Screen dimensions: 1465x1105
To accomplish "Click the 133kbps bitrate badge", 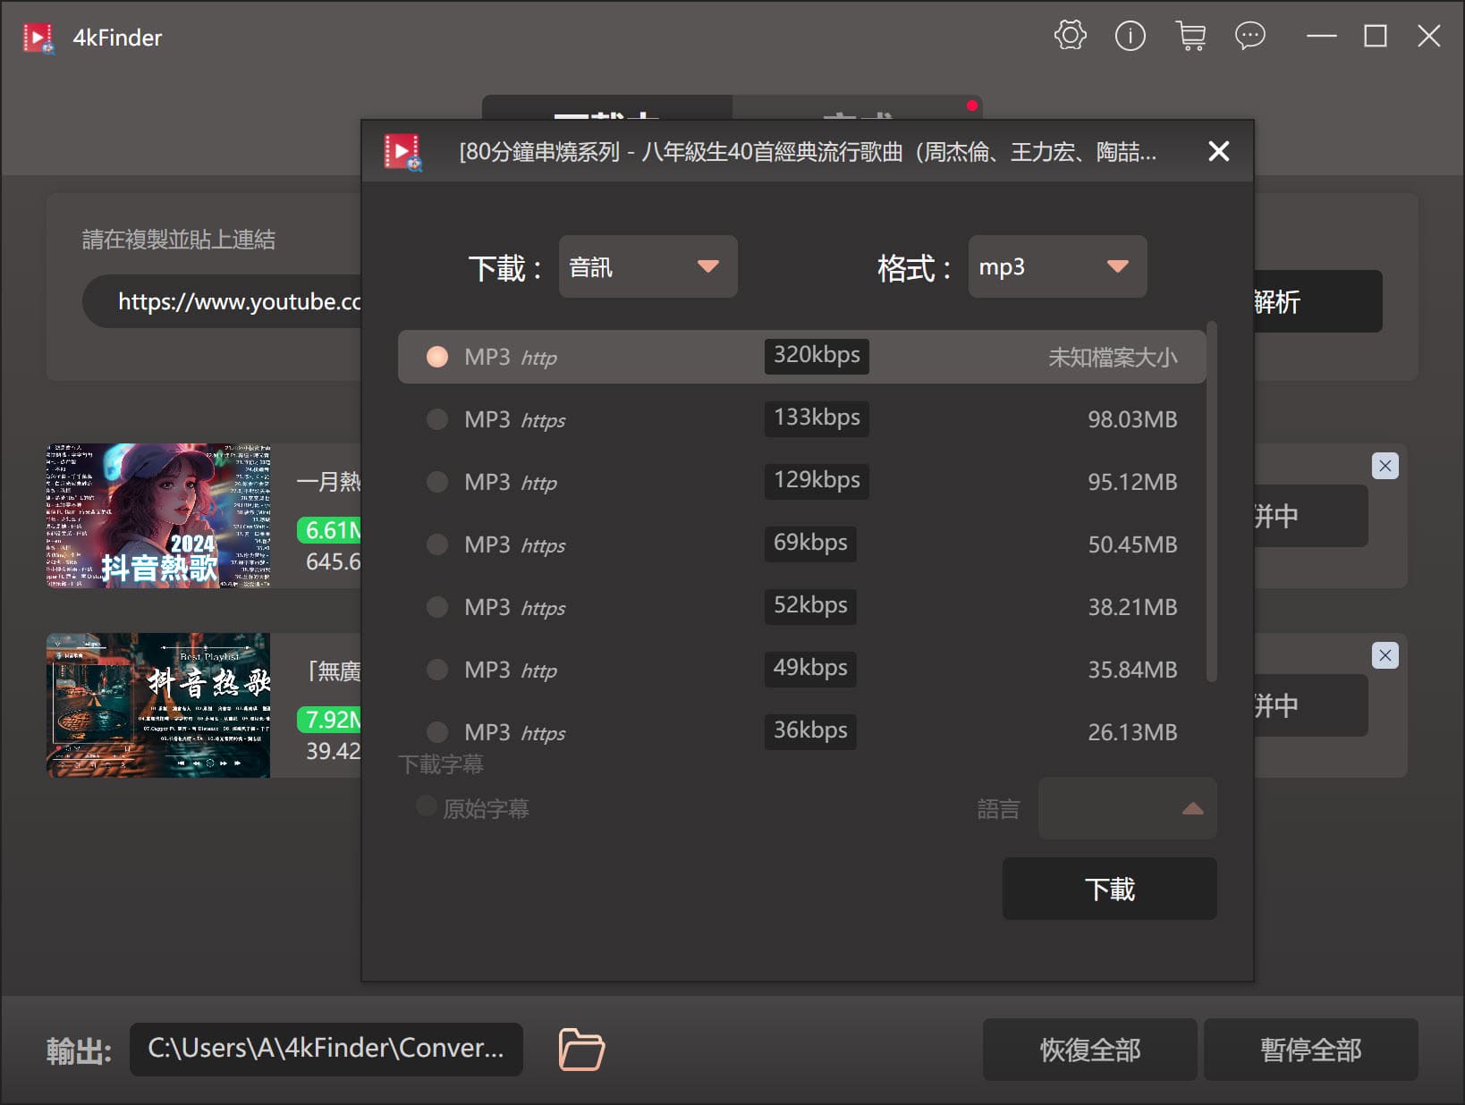I will pyautogui.click(x=817, y=418).
